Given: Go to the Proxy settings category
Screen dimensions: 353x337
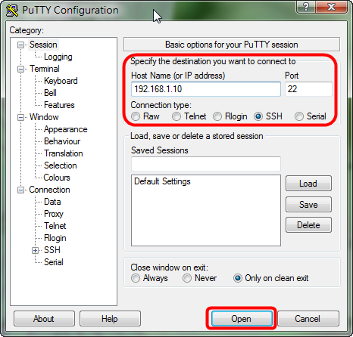Looking at the screenshot, I should [x=54, y=214].
